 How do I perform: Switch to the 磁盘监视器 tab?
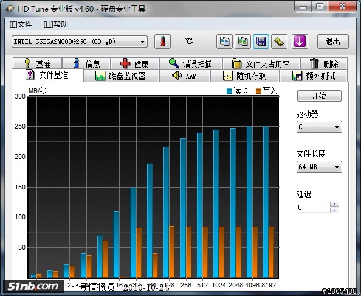[121, 76]
